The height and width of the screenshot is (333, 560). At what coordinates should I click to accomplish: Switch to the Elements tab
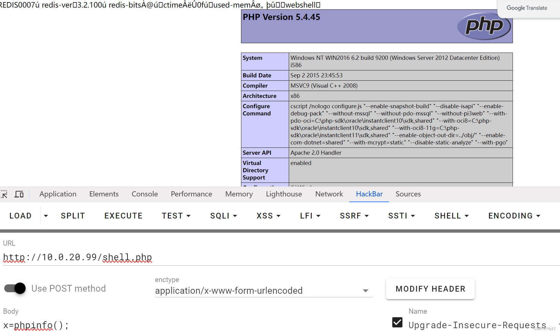(x=104, y=194)
